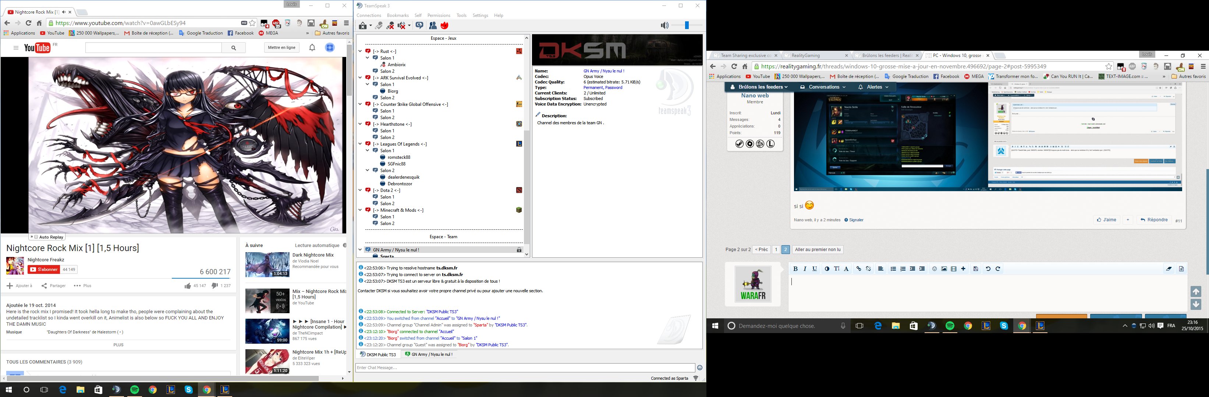Toggle TeamSpeak mute microphone icon
Viewport: 1209px width, 397px height.
390,26
